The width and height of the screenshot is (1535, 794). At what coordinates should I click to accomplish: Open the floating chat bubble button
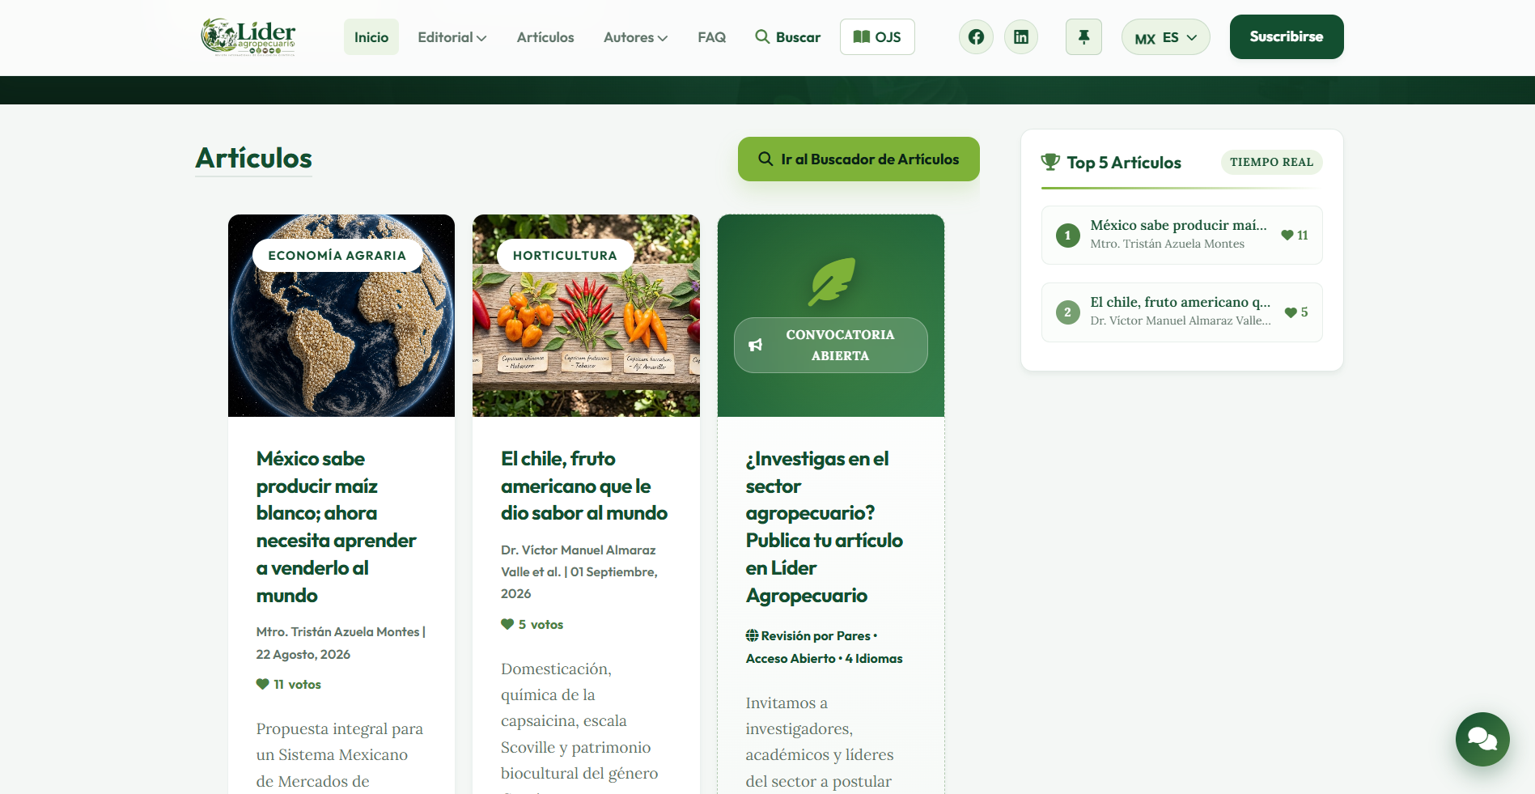click(1482, 739)
